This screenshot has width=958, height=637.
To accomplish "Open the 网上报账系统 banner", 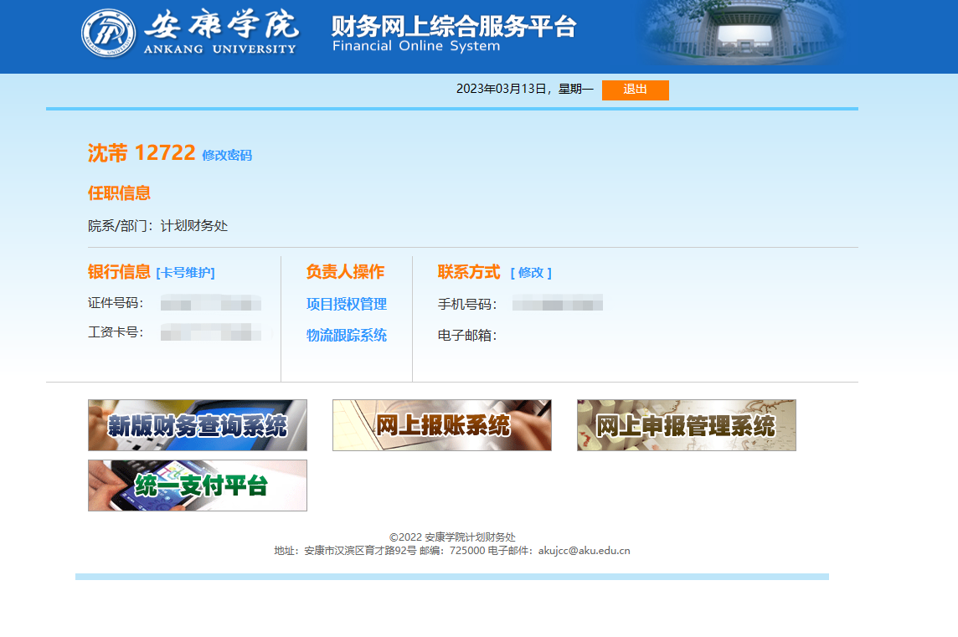I will point(442,425).
